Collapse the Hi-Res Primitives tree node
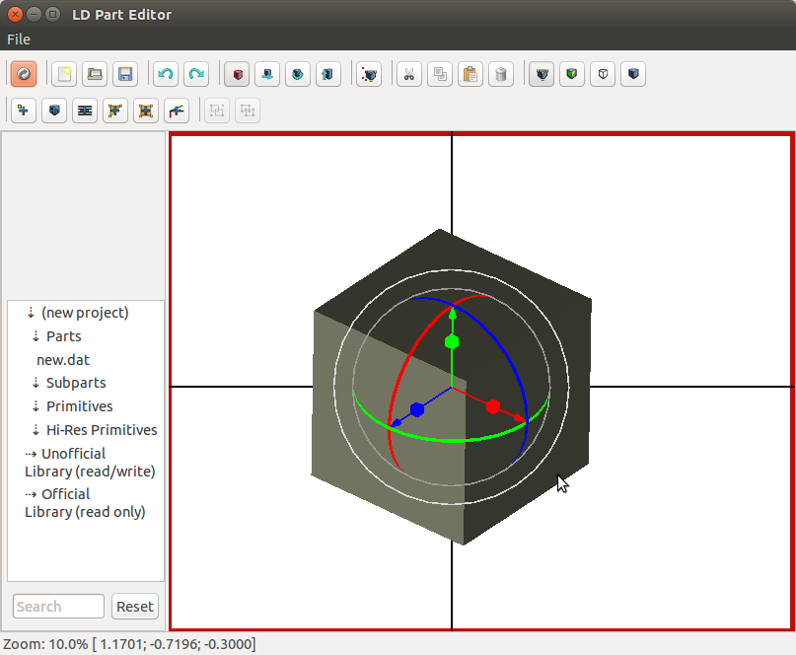Screen dimensions: 796x655 [36, 430]
